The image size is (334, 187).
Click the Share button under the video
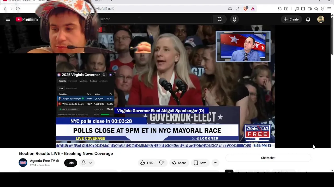[179, 163]
